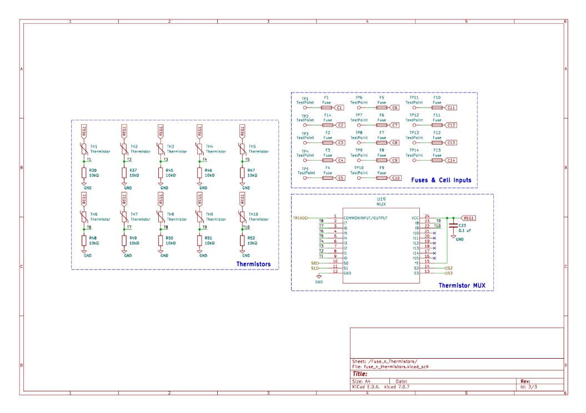The width and height of the screenshot is (586, 413).
Task: Click the REG1 power label beside VCC
Action: coord(468,218)
